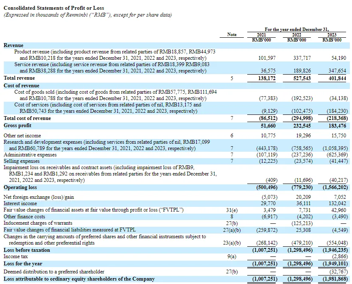The height and width of the screenshot is (284, 352).
Task: Click the Selling expenses row label
Action: (21, 161)
